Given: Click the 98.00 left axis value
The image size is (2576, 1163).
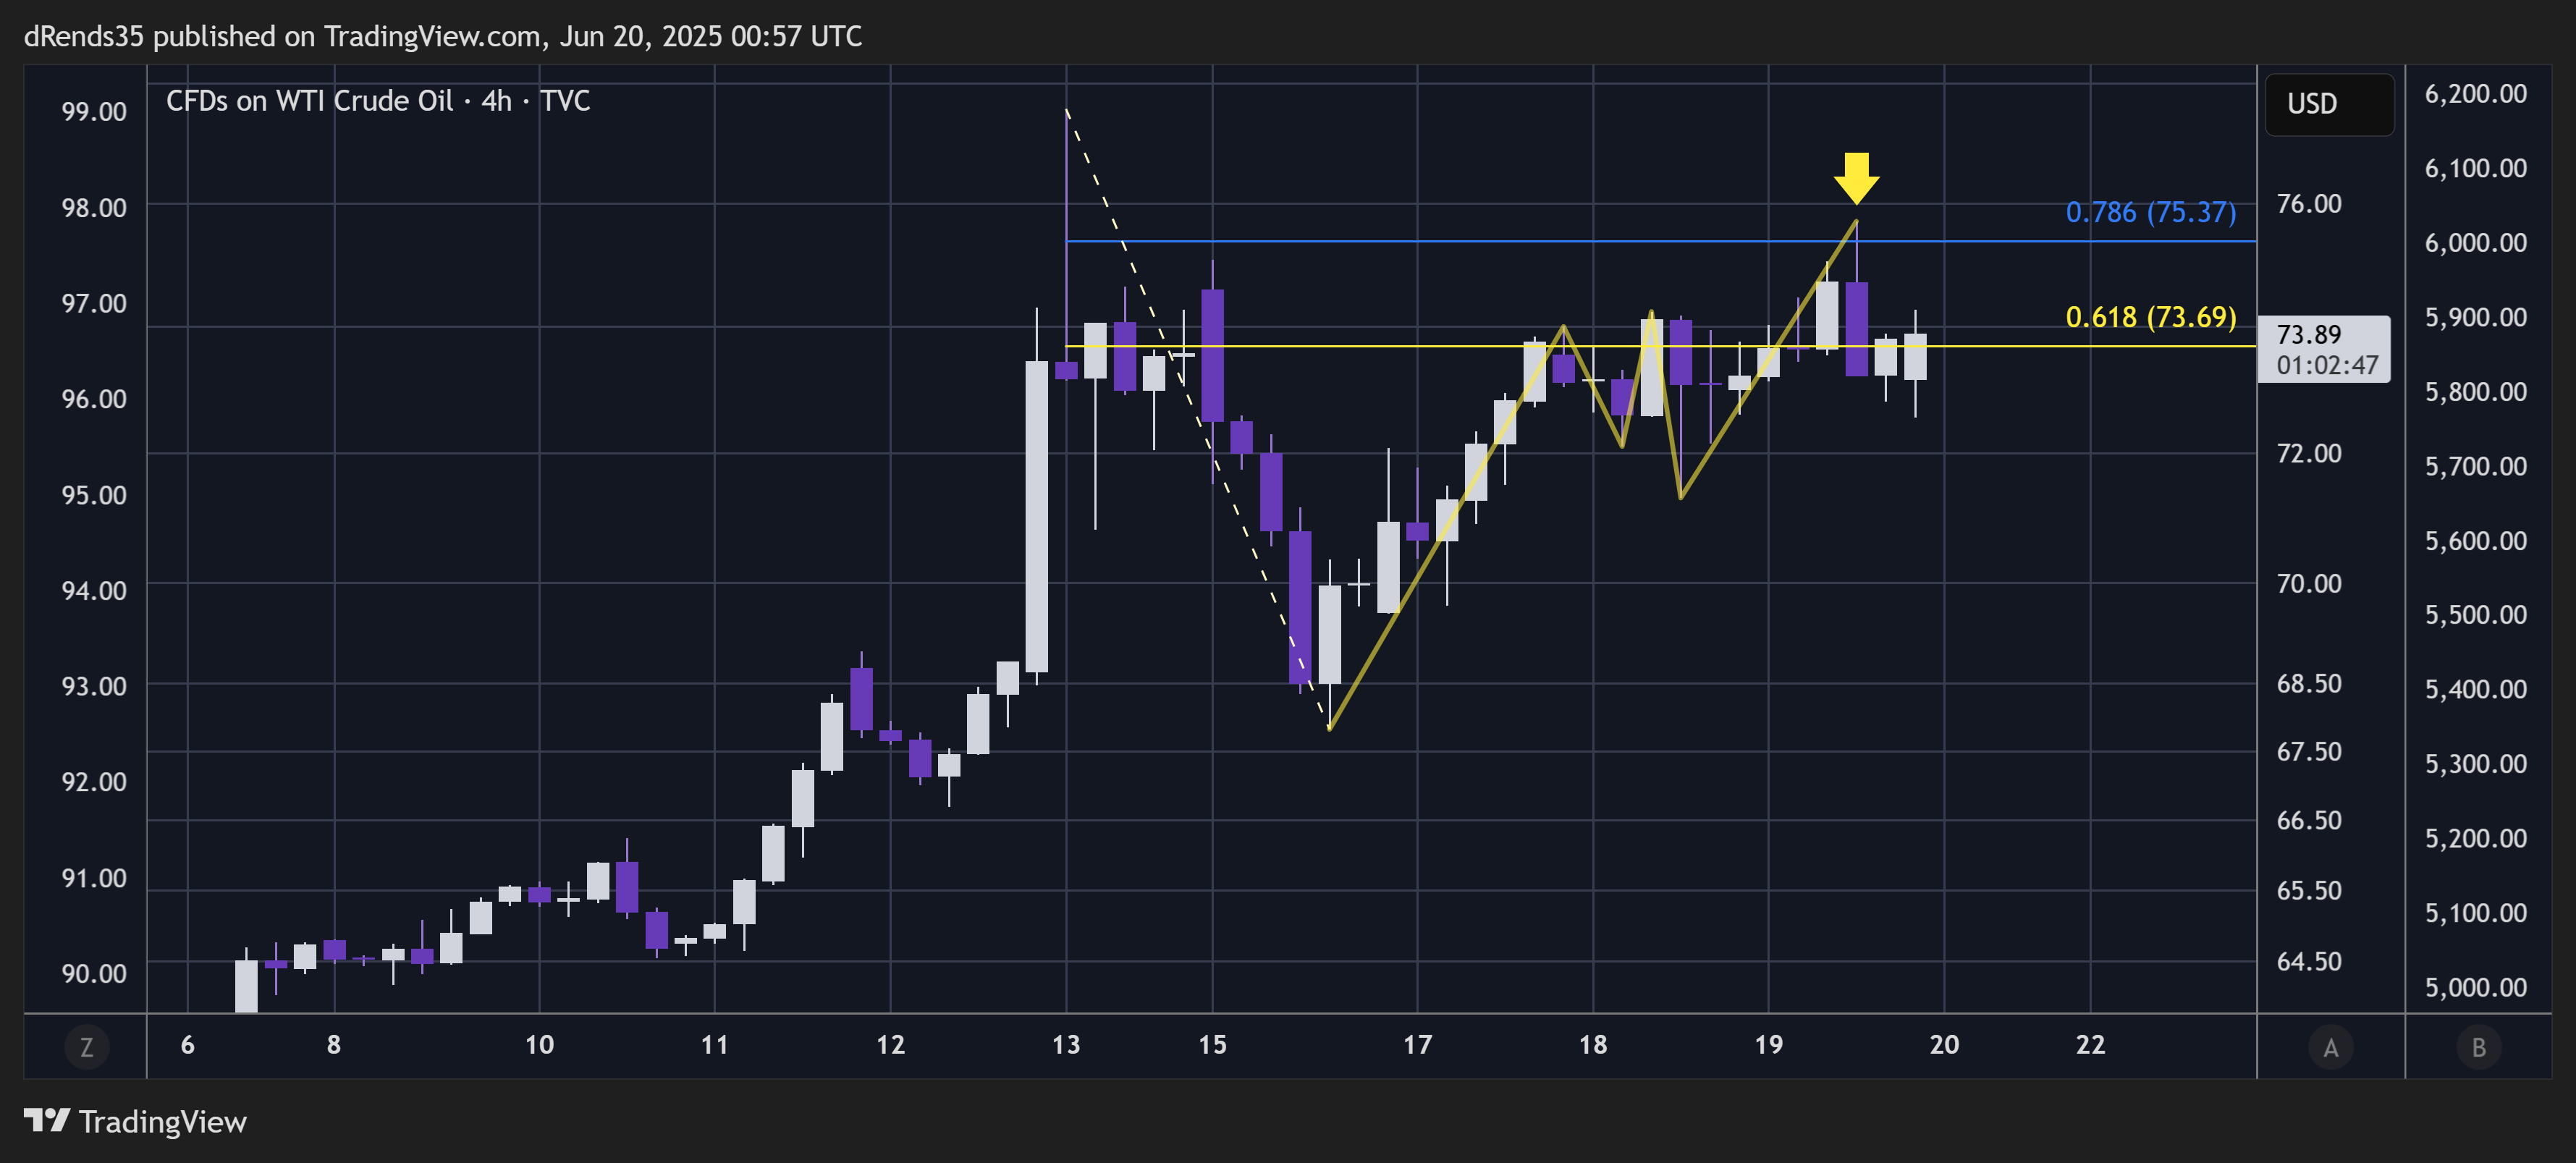Looking at the screenshot, I should click(94, 208).
